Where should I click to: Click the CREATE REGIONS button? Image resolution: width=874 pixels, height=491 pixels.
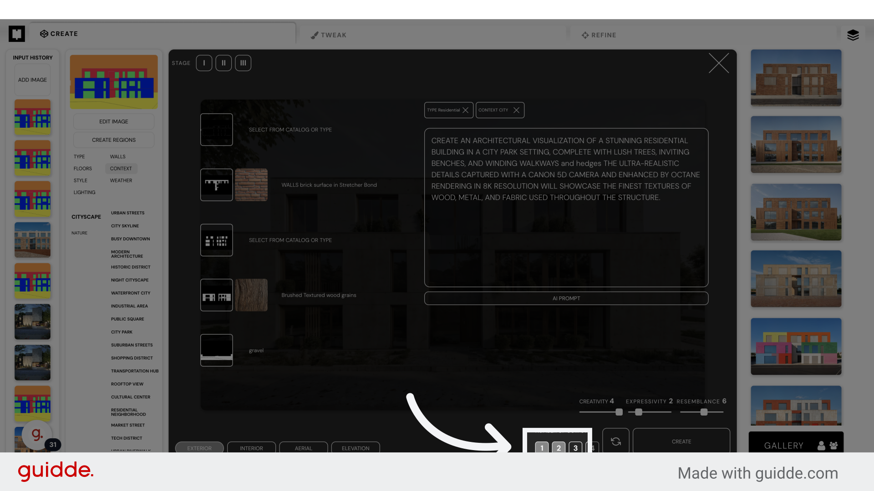coord(114,140)
